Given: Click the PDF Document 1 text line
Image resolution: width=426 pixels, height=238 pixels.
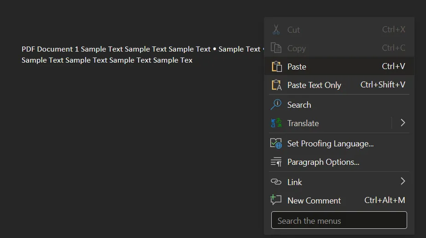Looking at the screenshot, I should [138, 49].
